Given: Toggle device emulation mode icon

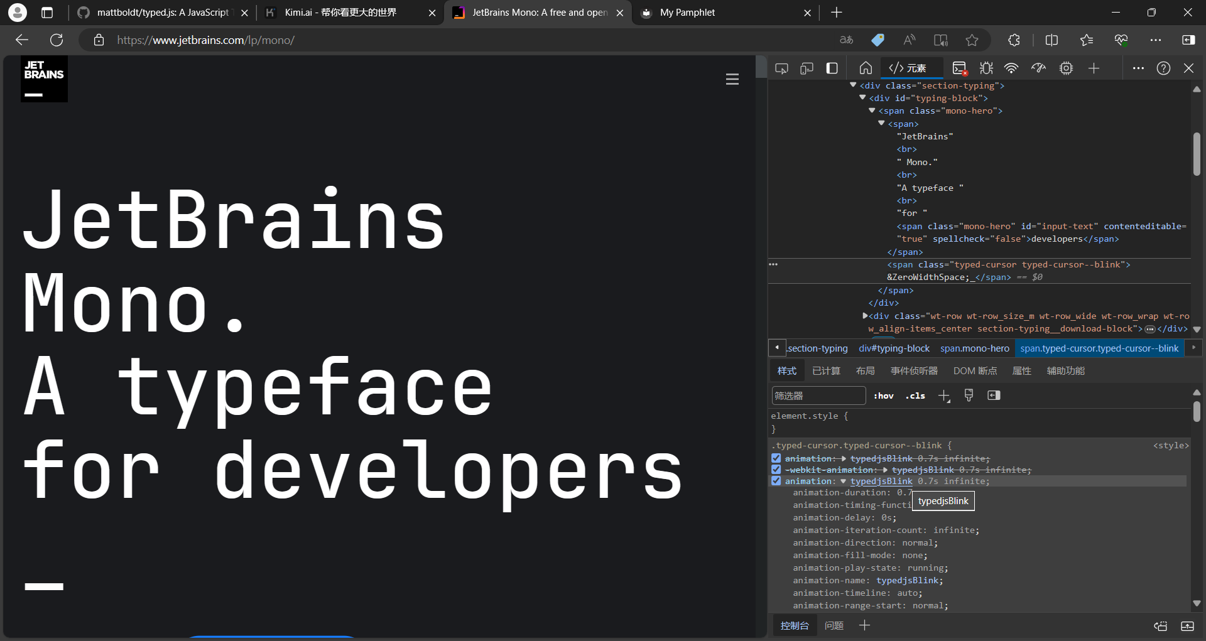Looking at the screenshot, I should point(807,68).
